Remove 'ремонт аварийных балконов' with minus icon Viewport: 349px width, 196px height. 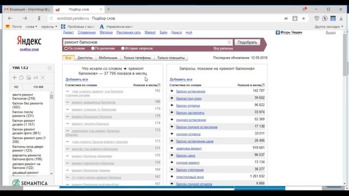[x=68, y=102]
